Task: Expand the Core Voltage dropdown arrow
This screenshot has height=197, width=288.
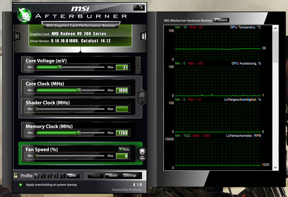Action: pos(138,66)
